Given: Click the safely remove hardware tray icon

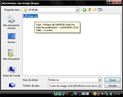Looking at the screenshot, I should (107, 94).
